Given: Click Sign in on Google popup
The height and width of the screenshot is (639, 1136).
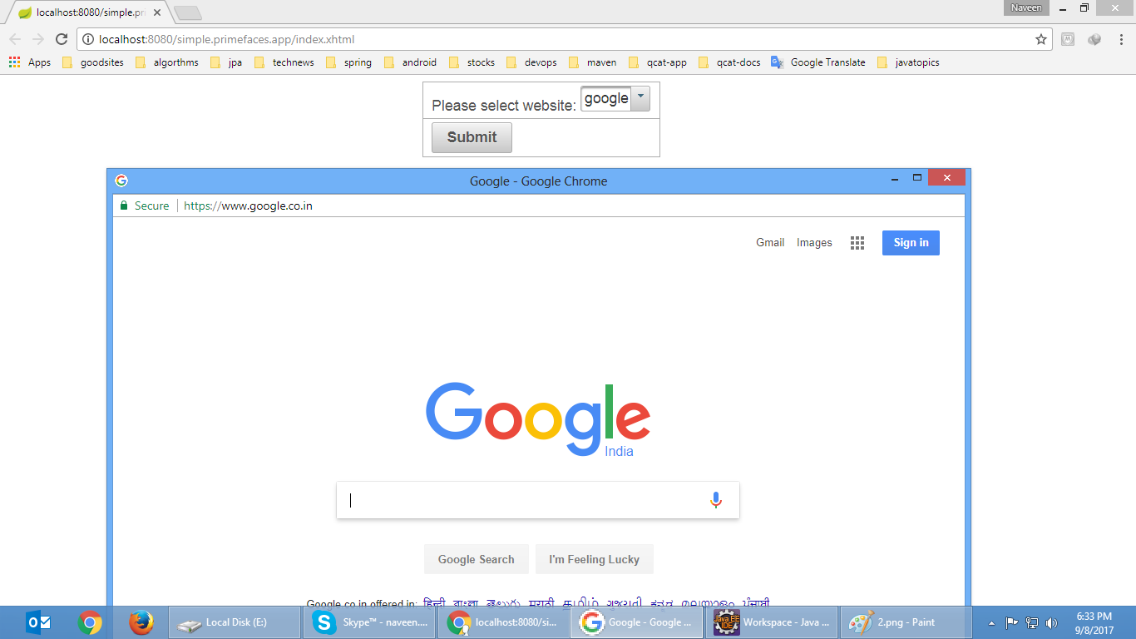Looking at the screenshot, I should [x=911, y=243].
